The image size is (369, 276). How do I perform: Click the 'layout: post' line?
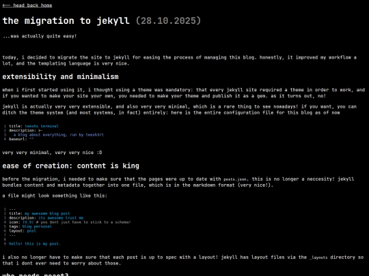[23, 231]
